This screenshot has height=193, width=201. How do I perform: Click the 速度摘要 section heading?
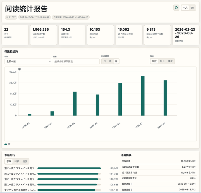coord(126,155)
